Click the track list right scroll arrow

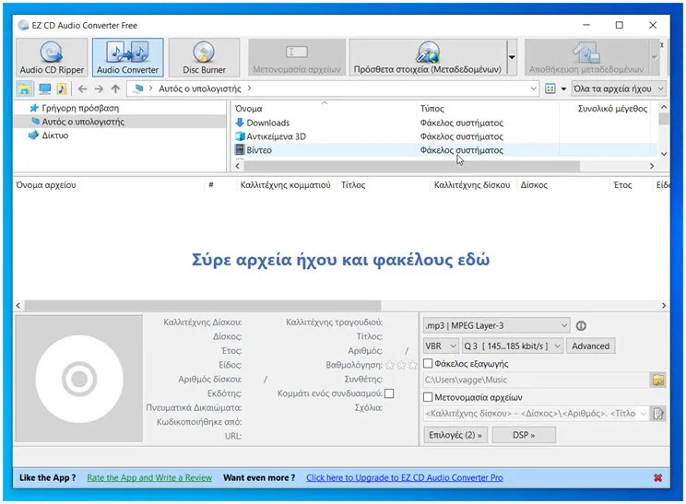[664, 305]
